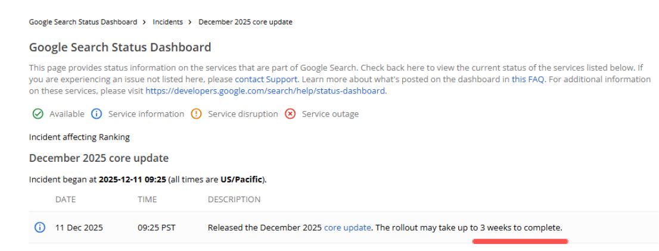Open the developers.google.com status-dashboard URL
The image size is (659, 251).
(x=266, y=91)
